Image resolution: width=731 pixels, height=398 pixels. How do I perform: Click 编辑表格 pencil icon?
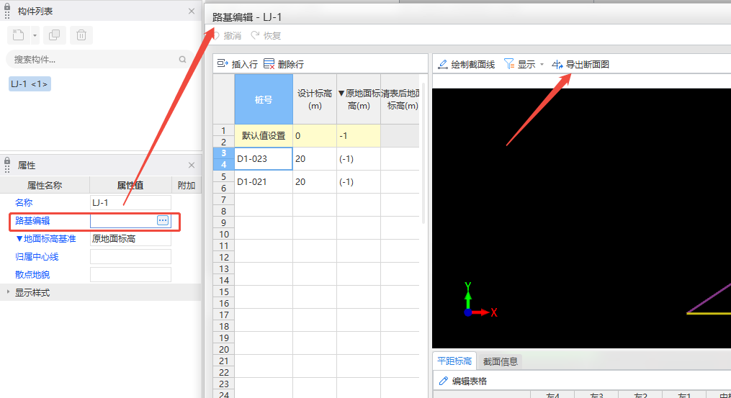[x=444, y=381]
